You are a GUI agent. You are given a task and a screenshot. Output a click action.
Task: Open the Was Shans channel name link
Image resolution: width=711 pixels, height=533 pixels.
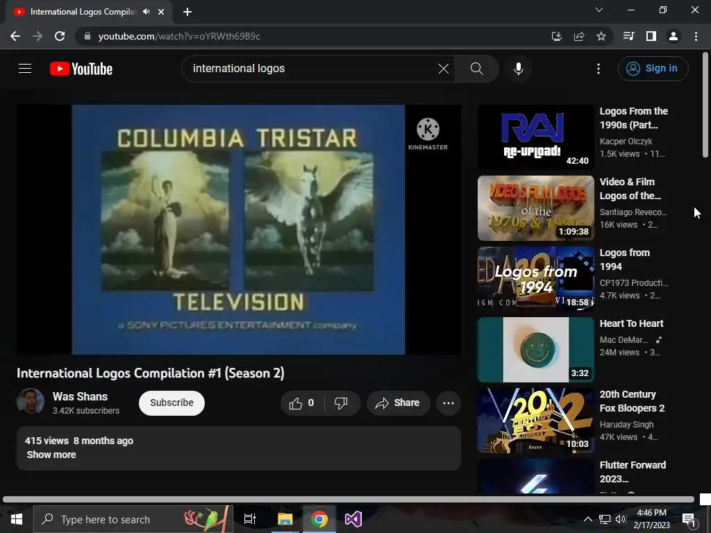click(x=81, y=396)
